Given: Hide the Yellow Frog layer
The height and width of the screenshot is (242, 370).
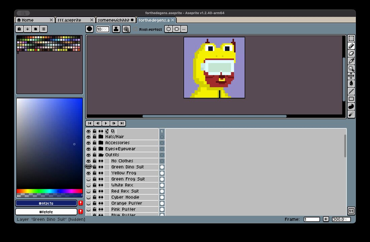Looking at the screenshot, I should tap(89, 173).
